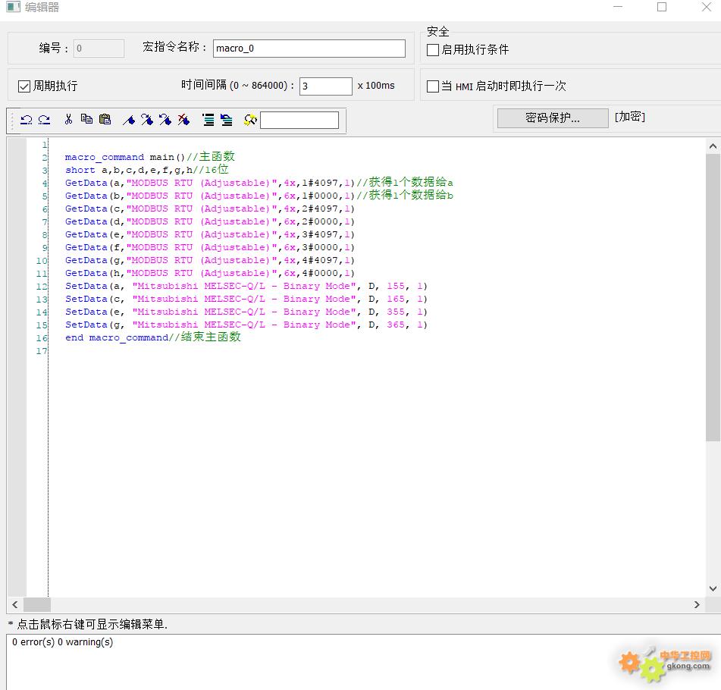Click the end macro_command line
The image size is (721, 690).
point(152,337)
